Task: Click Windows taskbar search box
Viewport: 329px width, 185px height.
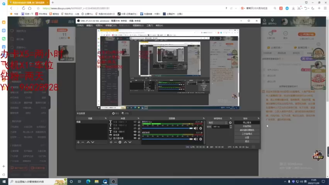Action: [38, 182]
